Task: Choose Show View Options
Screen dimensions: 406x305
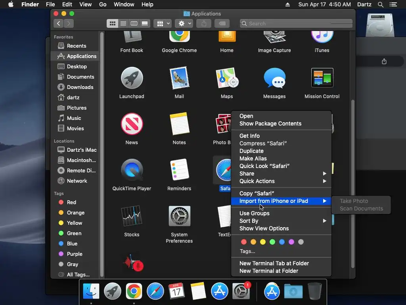Action: (x=281, y=228)
